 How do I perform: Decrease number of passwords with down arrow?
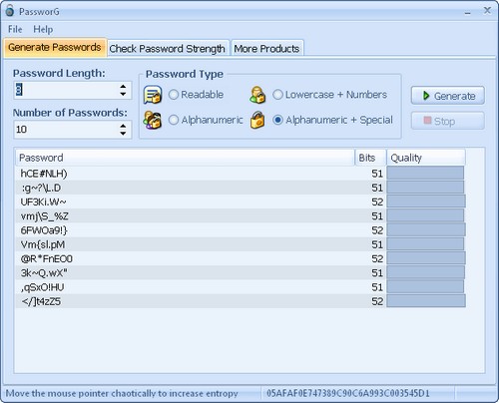coord(123,134)
